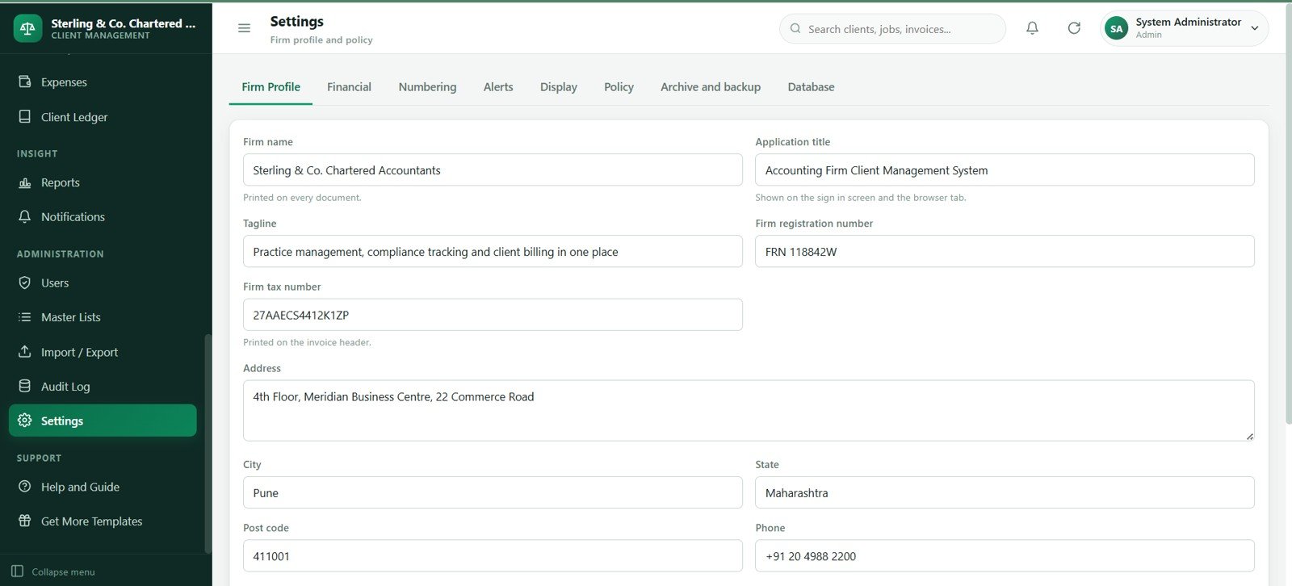Click the INSIGHT section heading

tap(37, 153)
